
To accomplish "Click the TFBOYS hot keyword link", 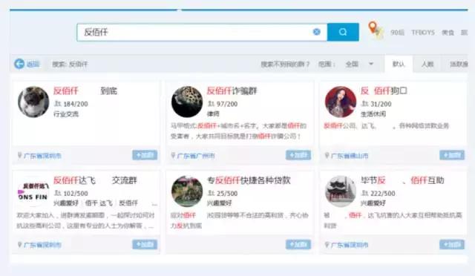I will (423, 33).
